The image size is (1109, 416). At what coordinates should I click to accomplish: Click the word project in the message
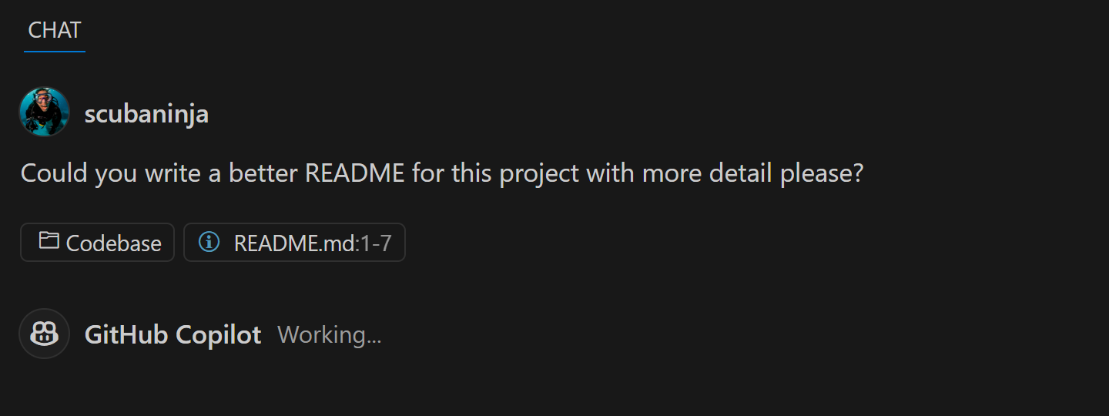tap(538, 173)
